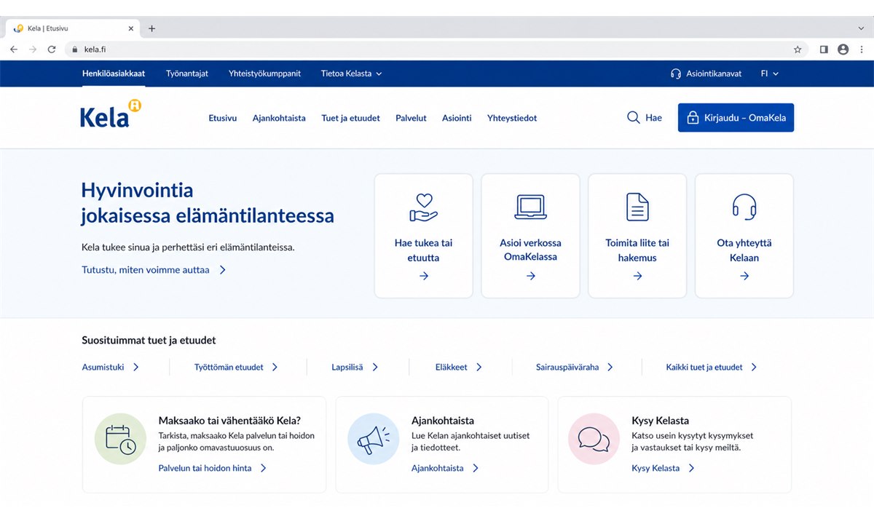Click the Suosituimmat tuet ja etuudet heading

(x=149, y=340)
